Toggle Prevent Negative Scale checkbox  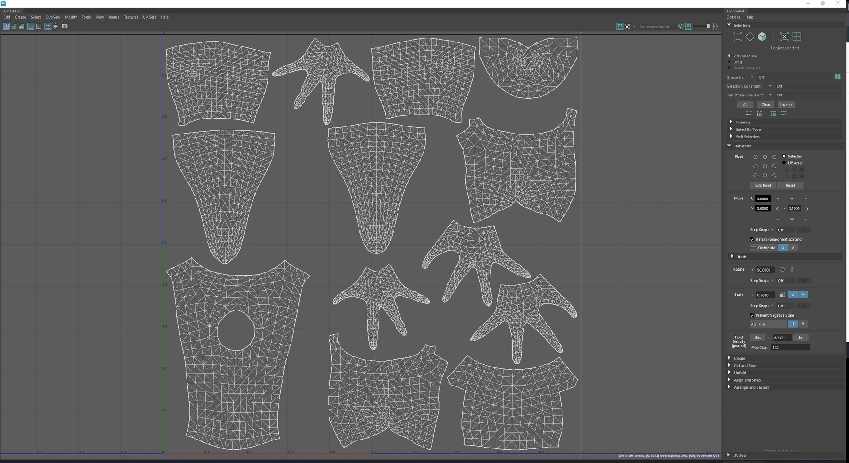pyautogui.click(x=752, y=315)
